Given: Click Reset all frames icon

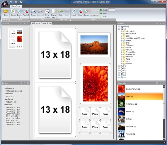Looking at the screenshot, I should [26, 13].
